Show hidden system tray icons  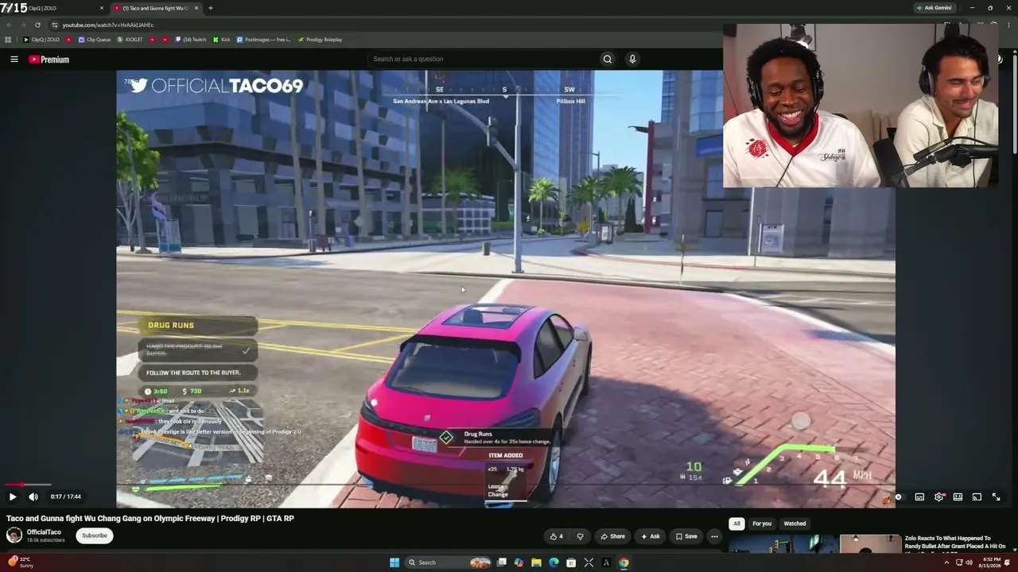coord(946,562)
